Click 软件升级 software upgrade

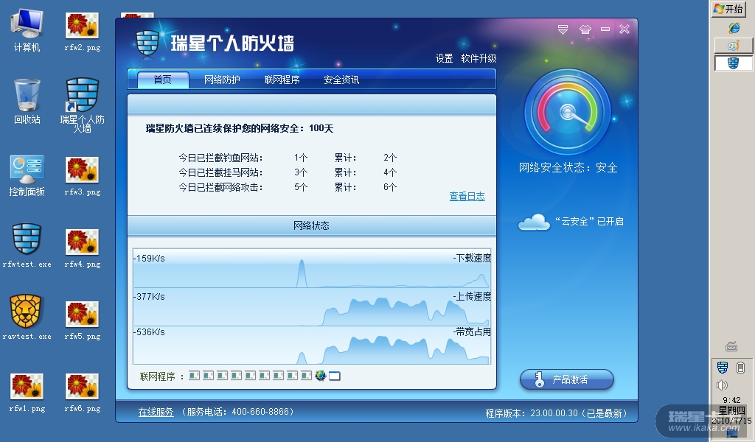(479, 59)
